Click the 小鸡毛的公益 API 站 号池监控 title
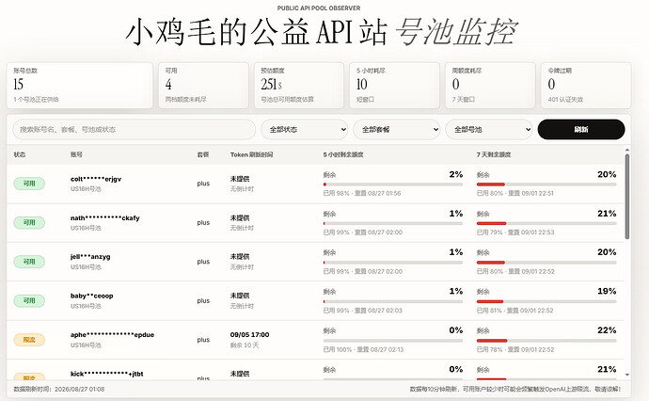The width and height of the screenshot is (649, 401). (x=322, y=32)
